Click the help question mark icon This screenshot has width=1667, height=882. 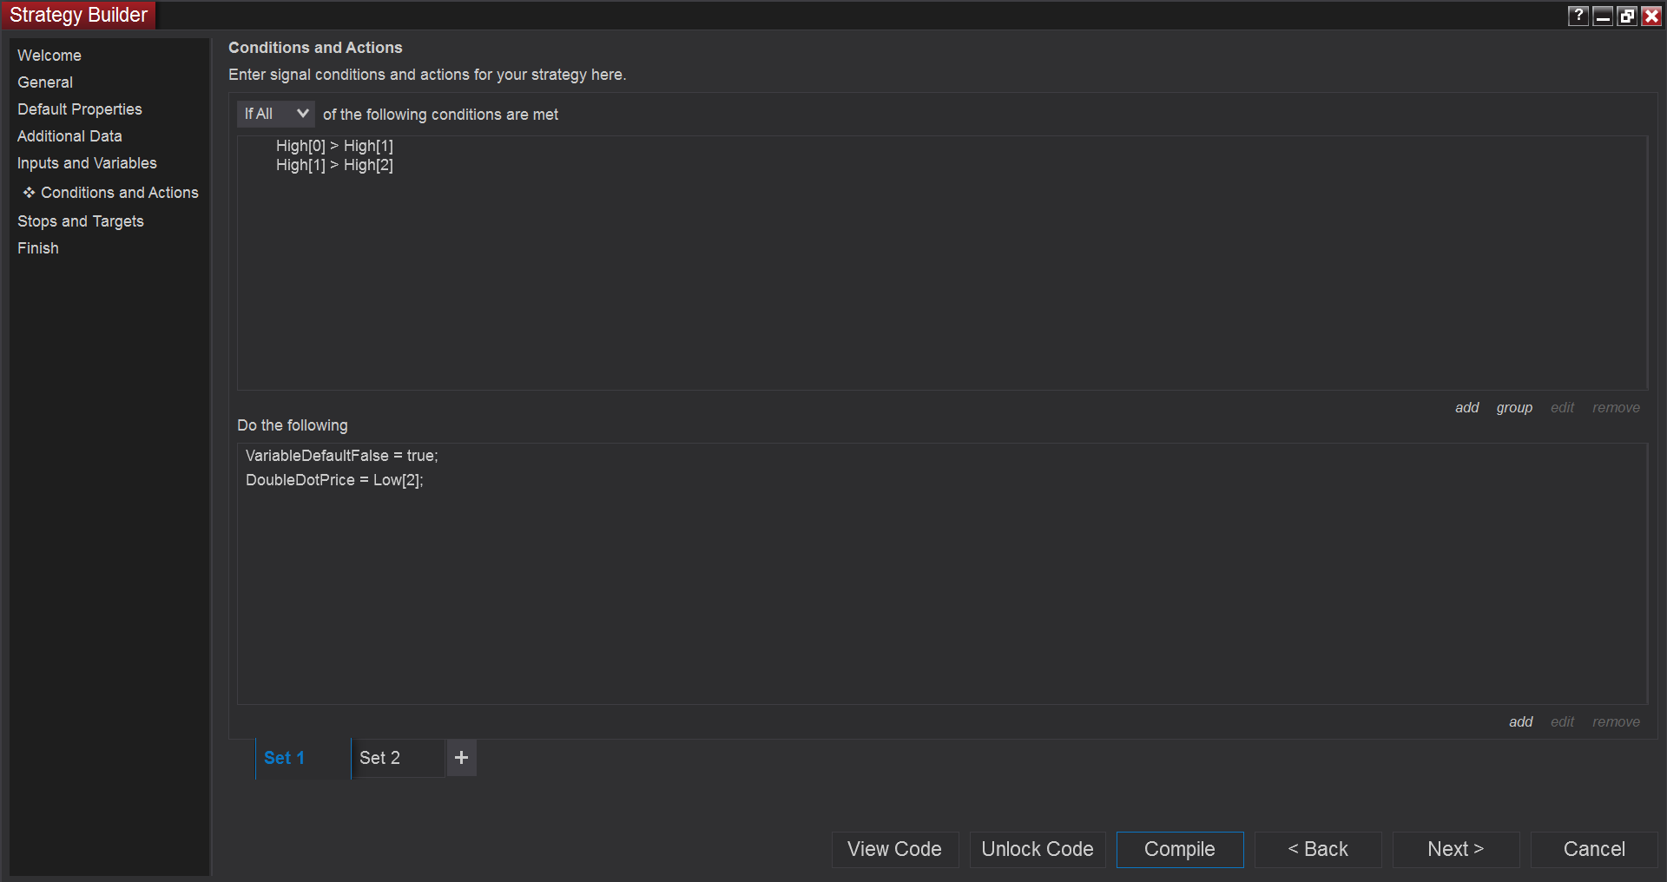click(1578, 16)
